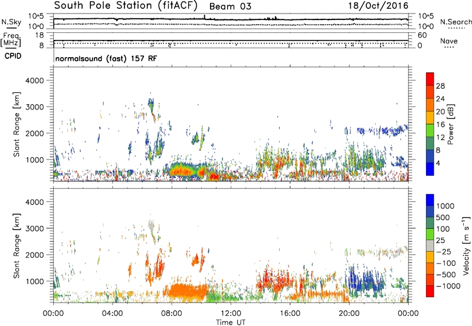Click the "Slant Range [km]" label of the power panel
Image resolution: width=472 pixels, height=326 pixels.
click(x=17, y=124)
